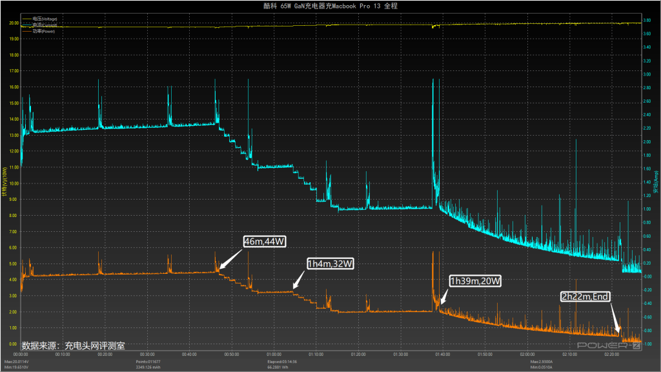Select the 电压(Voltage) legend entry
661x372 pixels.
click(x=40, y=19)
